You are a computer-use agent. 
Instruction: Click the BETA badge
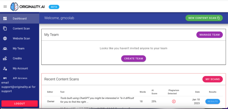[x=54, y=7]
